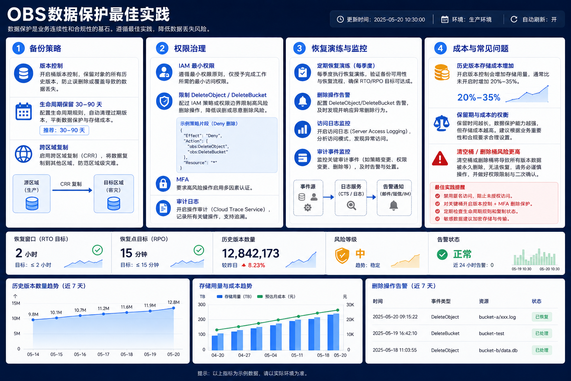Click the 存储用量 (TB) legend entry
The image size is (571, 381).
(x=234, y=297)
